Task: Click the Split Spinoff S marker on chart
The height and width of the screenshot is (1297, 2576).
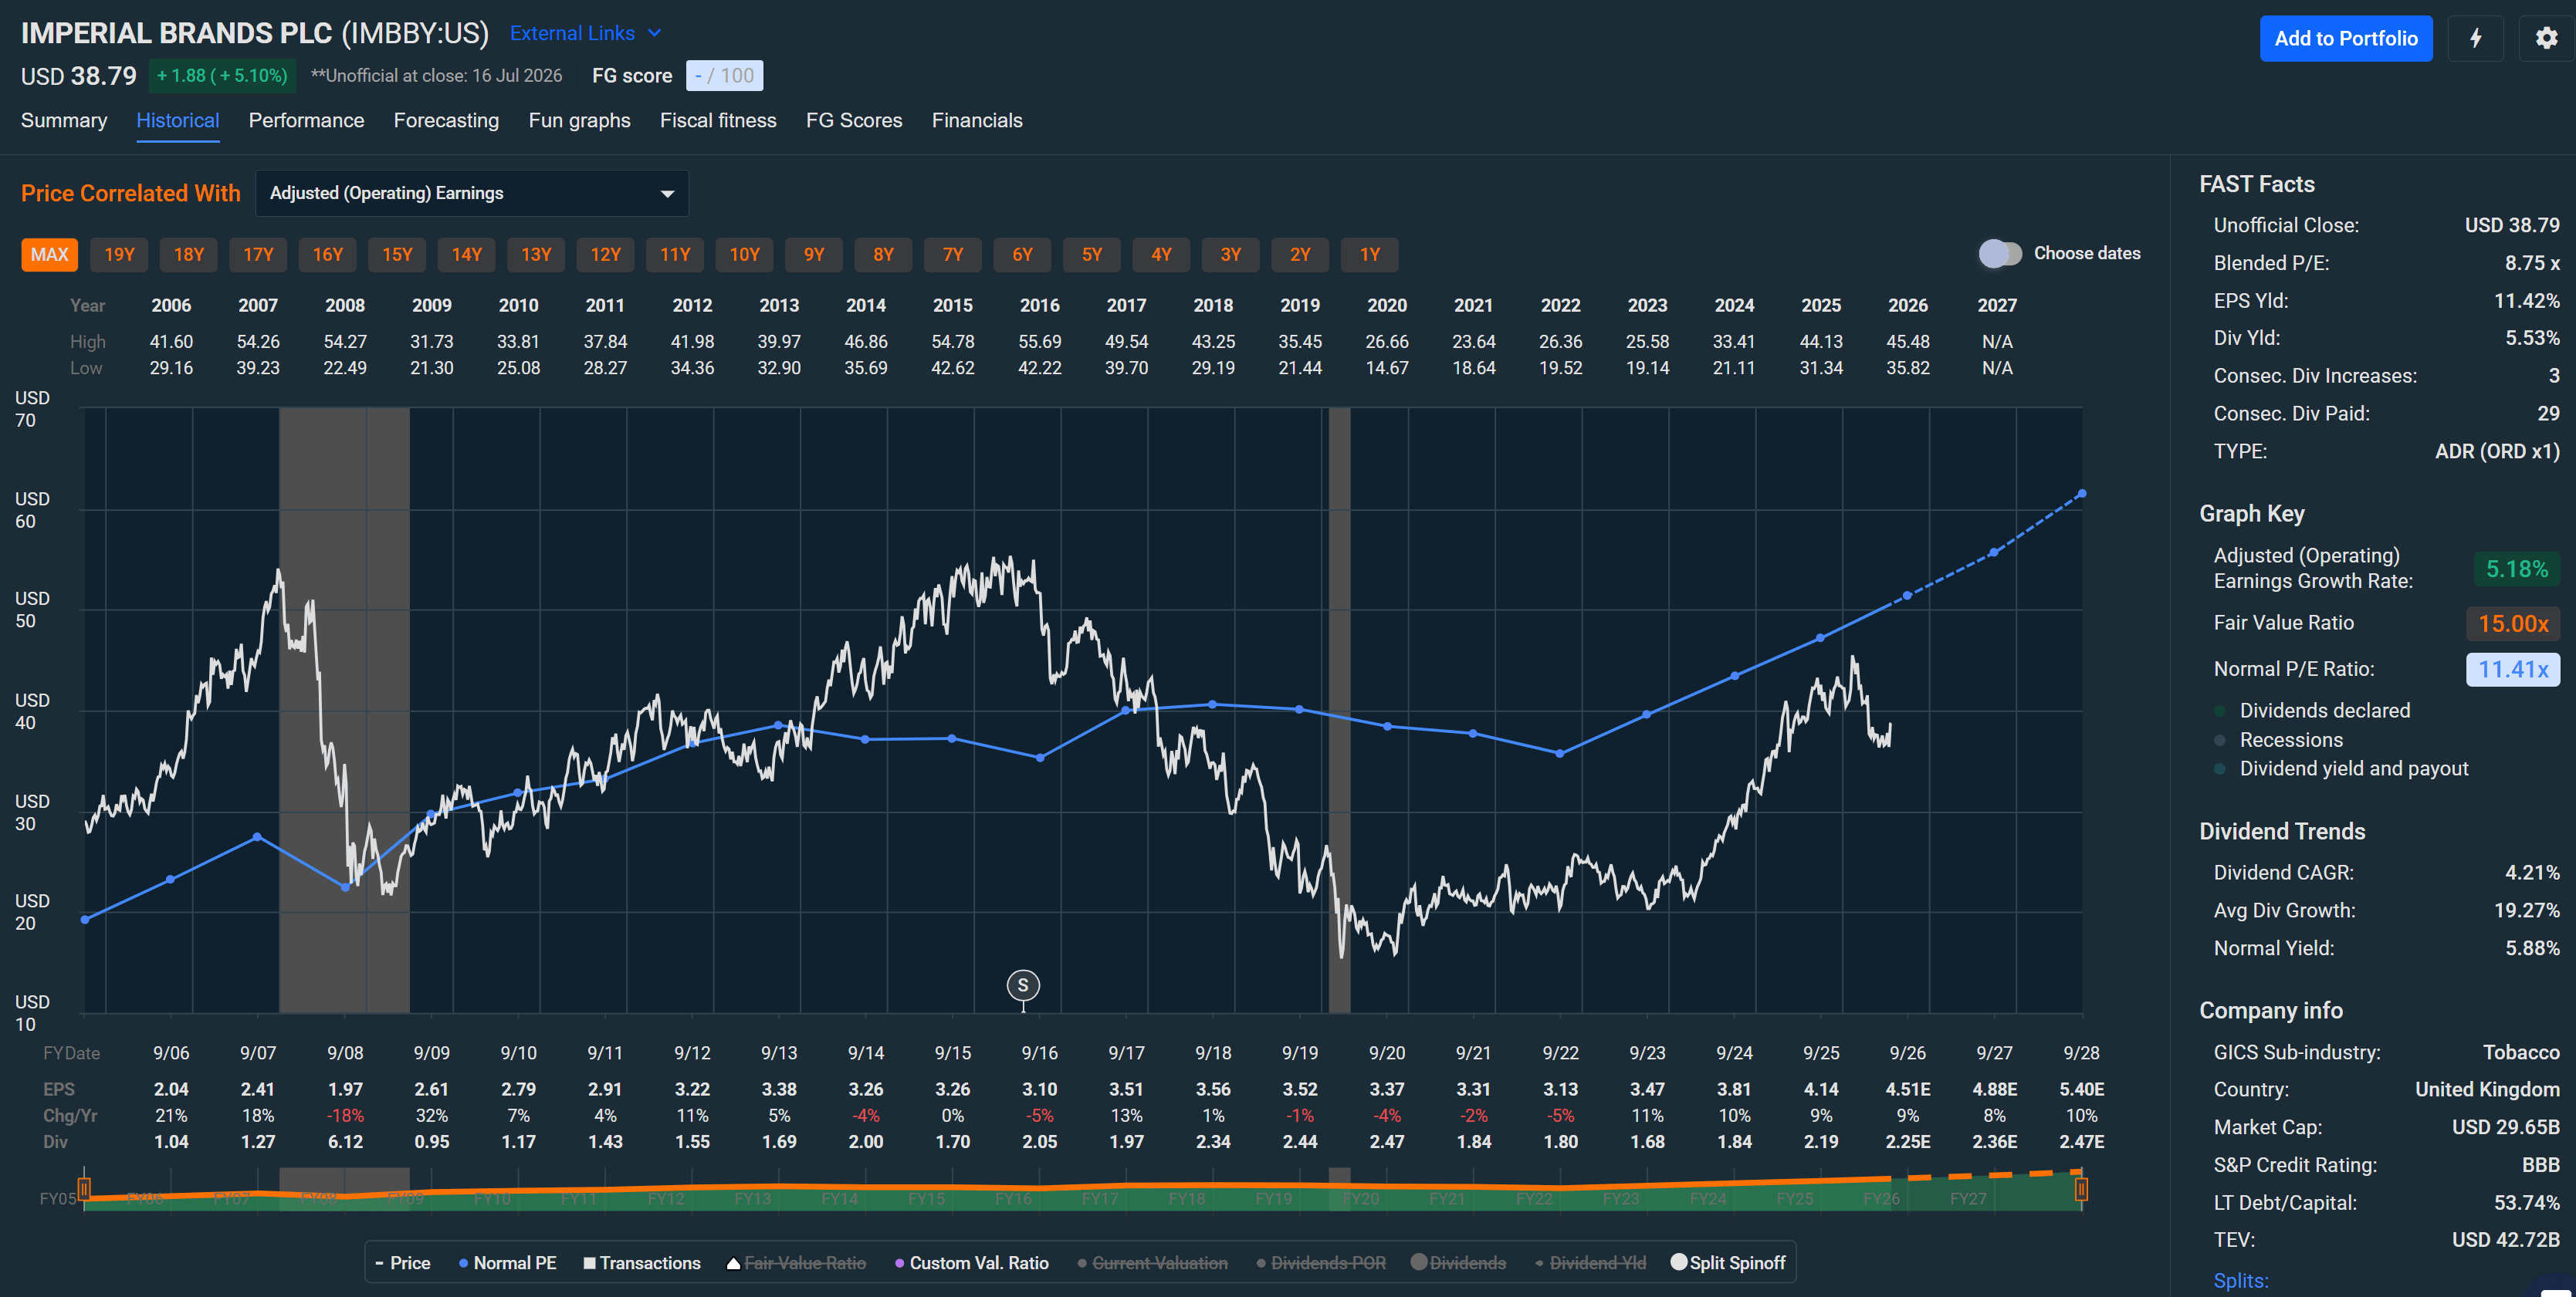Action: [x=1022, y=985]
